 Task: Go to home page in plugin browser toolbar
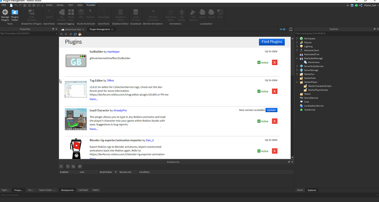click(80, 34)
